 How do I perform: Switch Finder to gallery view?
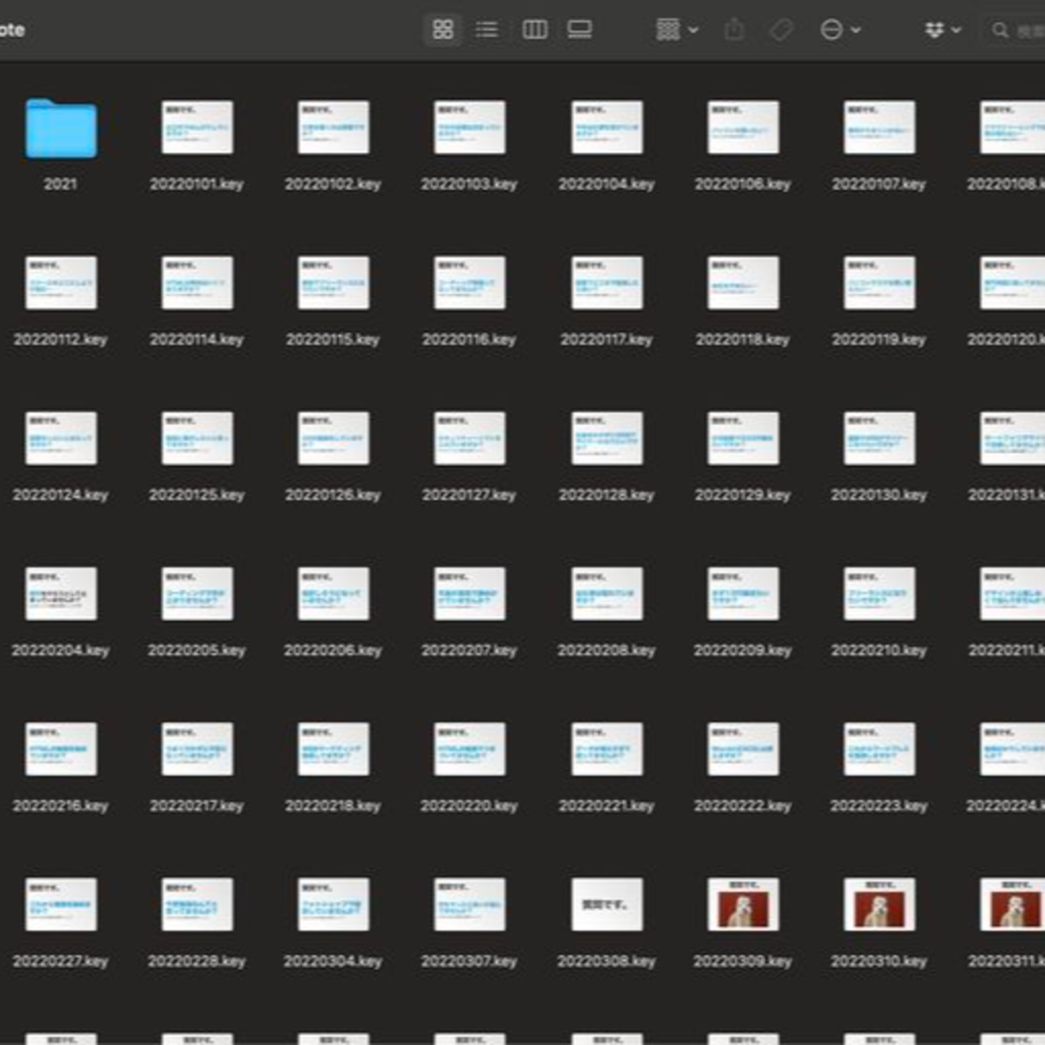pyautogui.click(x=579, y=30)
